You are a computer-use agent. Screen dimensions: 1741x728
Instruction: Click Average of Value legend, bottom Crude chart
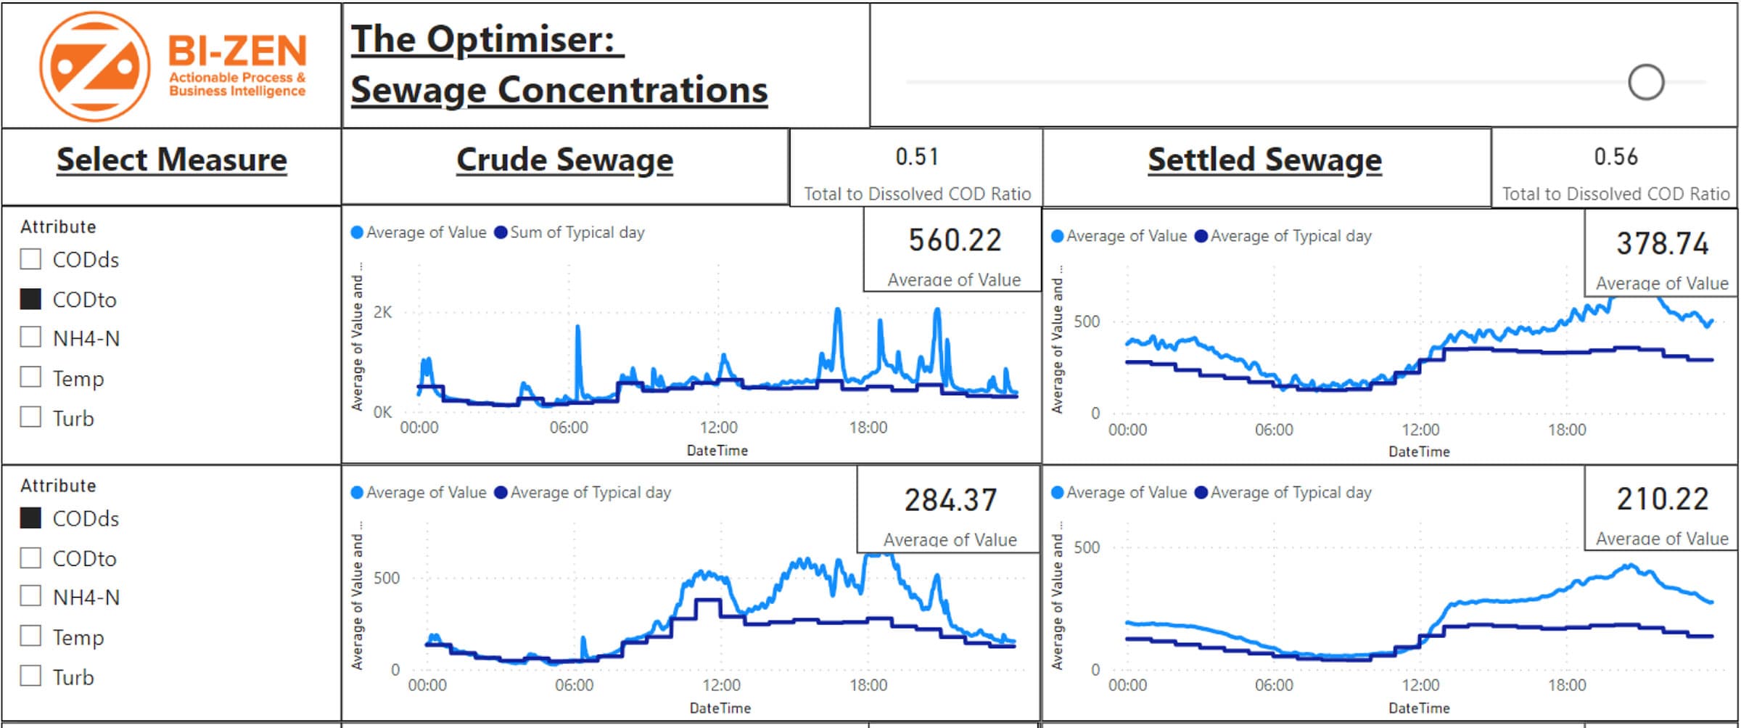419,492
